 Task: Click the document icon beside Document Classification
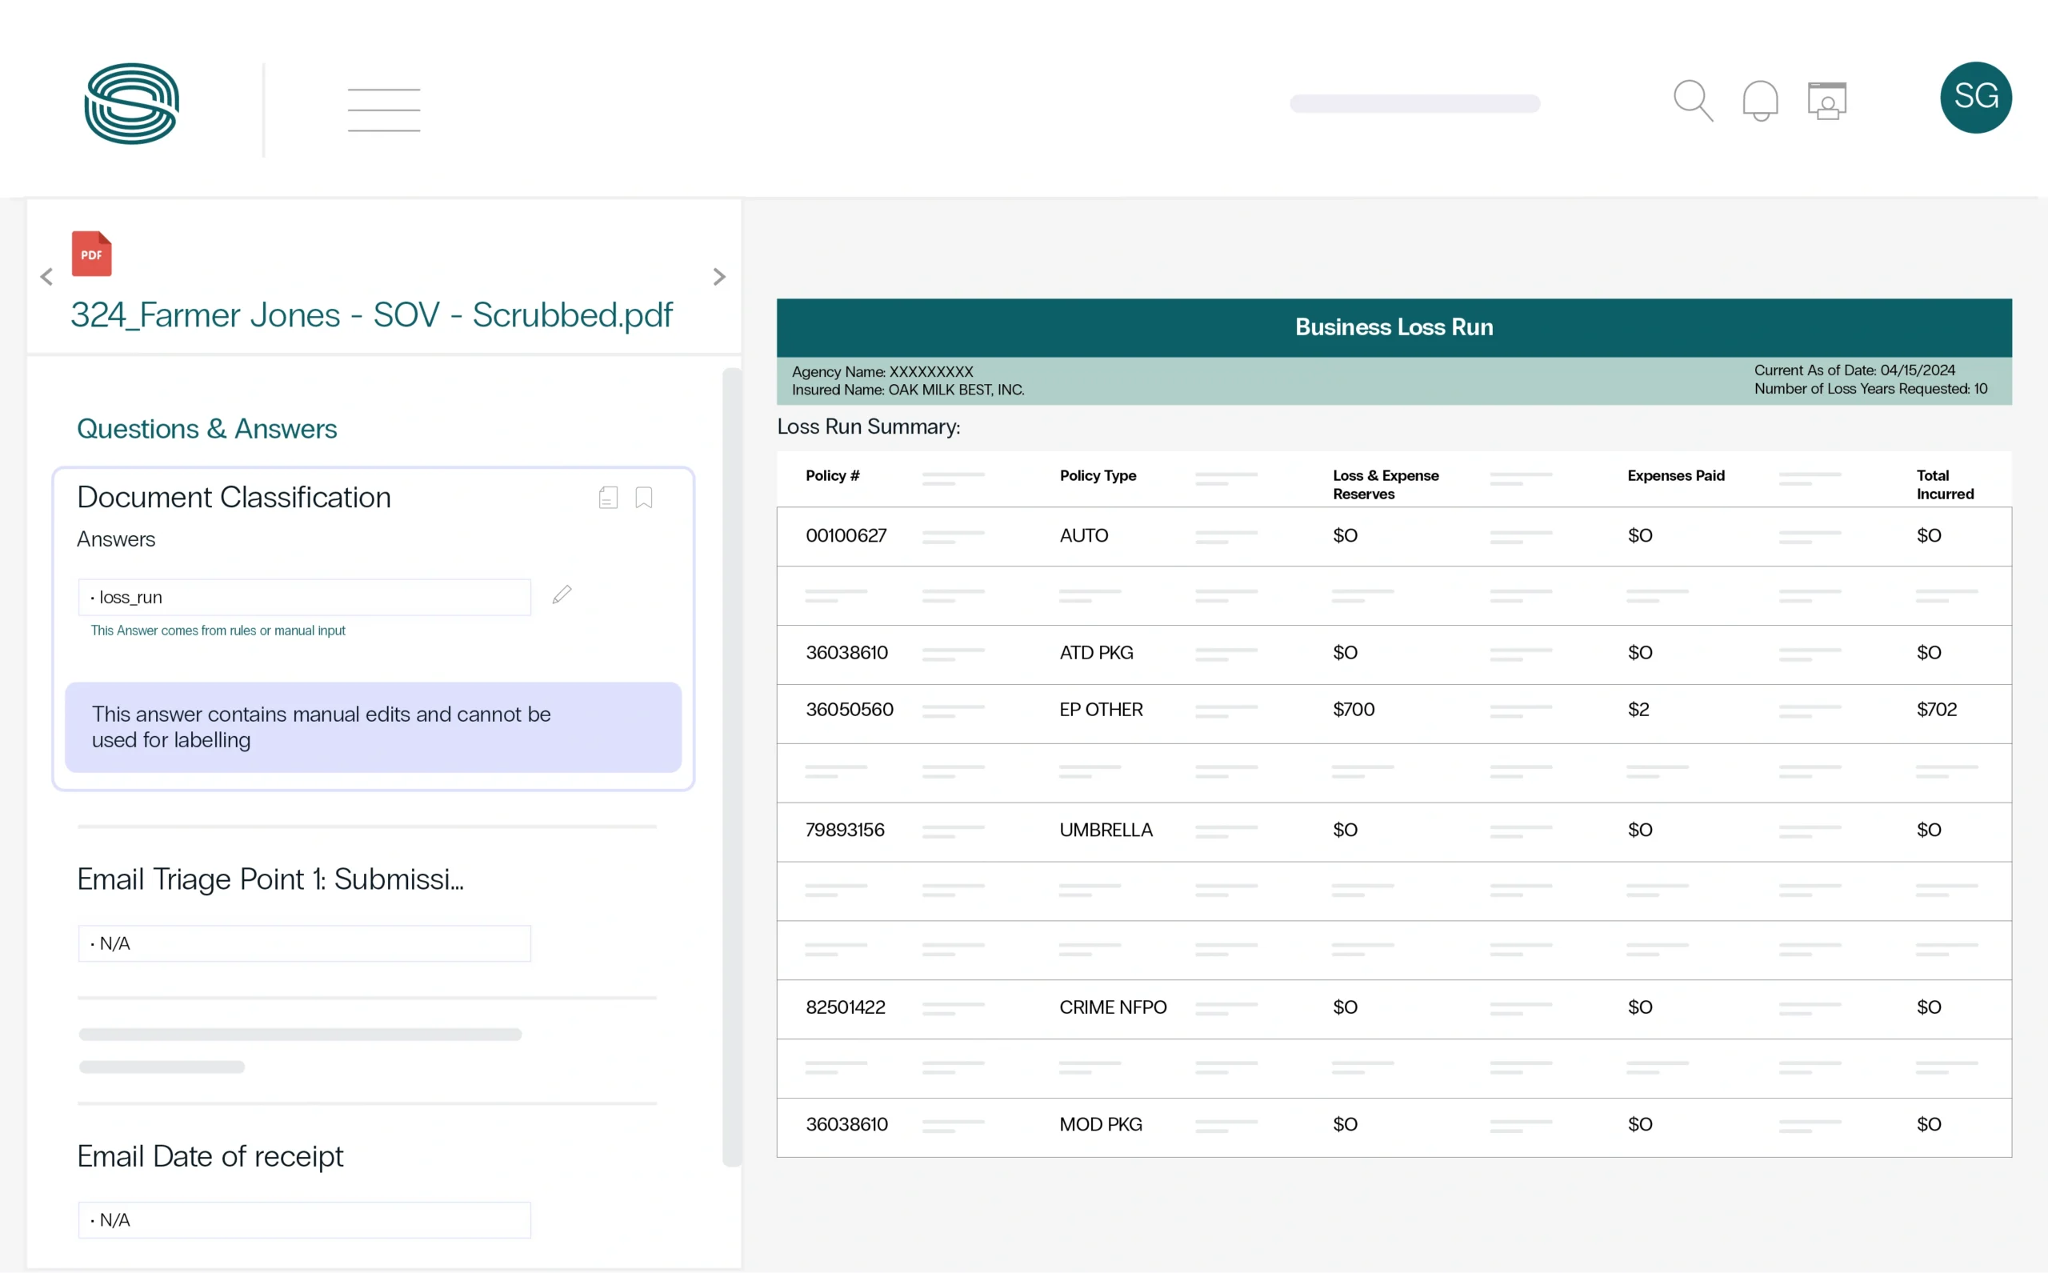608,498
